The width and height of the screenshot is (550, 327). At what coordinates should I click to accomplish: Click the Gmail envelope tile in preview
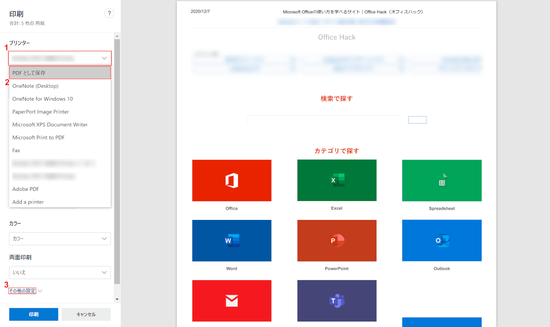[232, 301]
